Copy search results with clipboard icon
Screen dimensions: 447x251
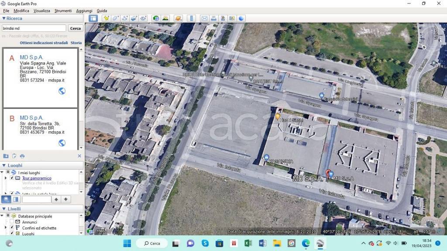14,156
